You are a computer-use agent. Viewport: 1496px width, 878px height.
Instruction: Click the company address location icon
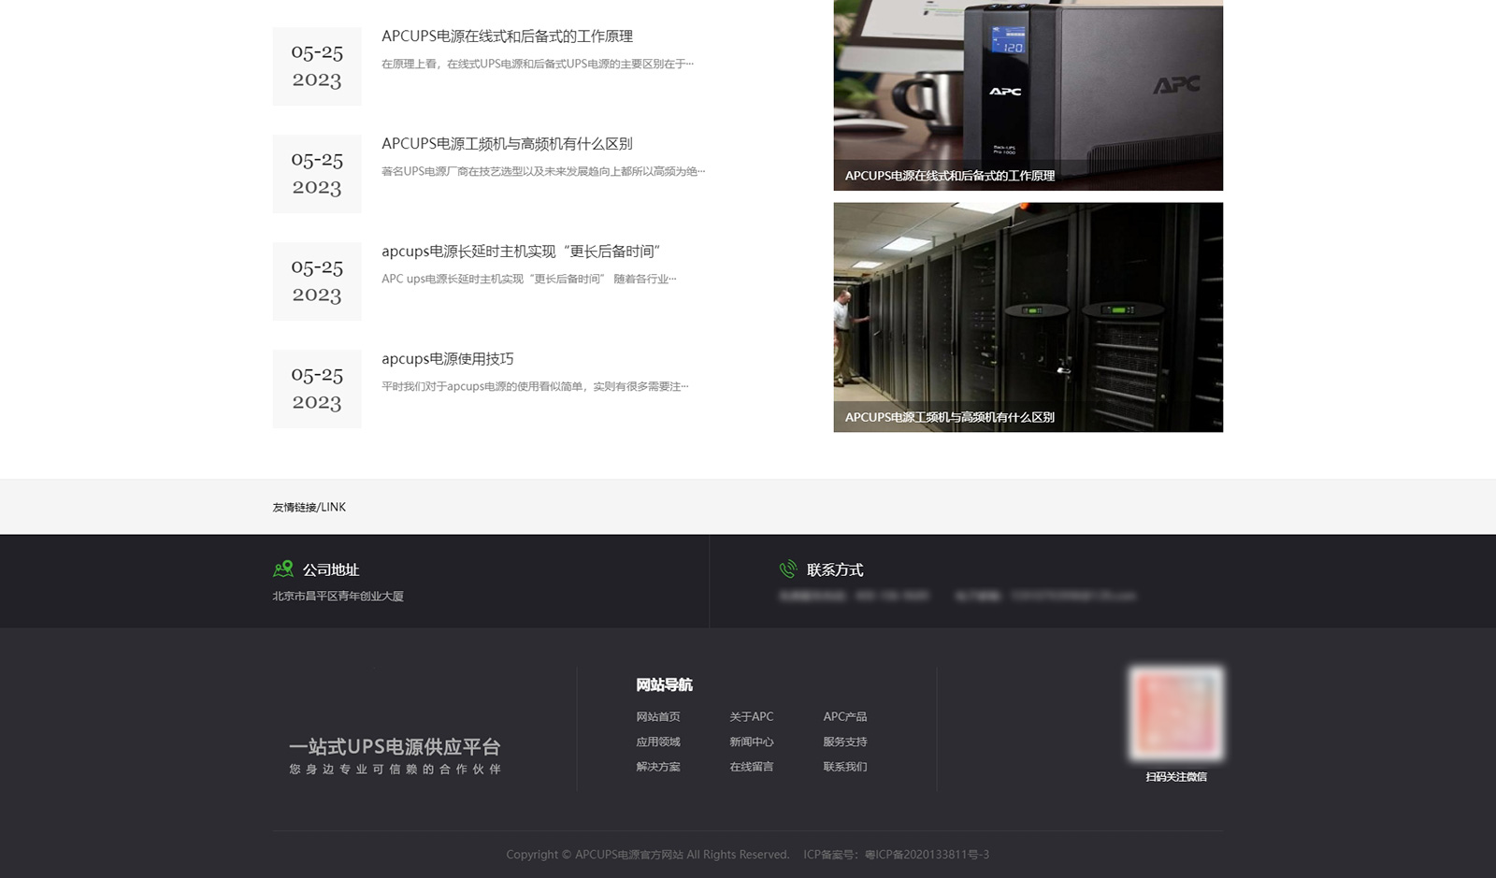[283, 569]
